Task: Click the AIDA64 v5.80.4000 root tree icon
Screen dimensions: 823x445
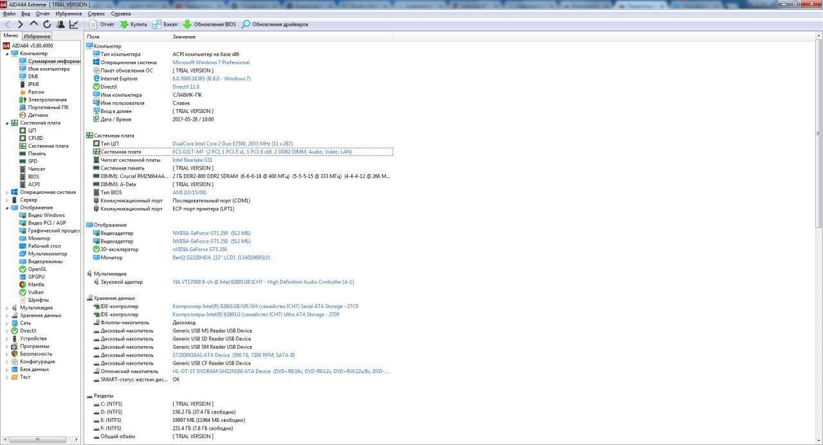Action: coord(6,46)
